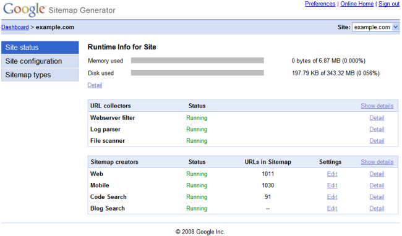
Task: Click '197.79 KB of 343.32 MB (0.056%)' text
Action: click(336, 73)
